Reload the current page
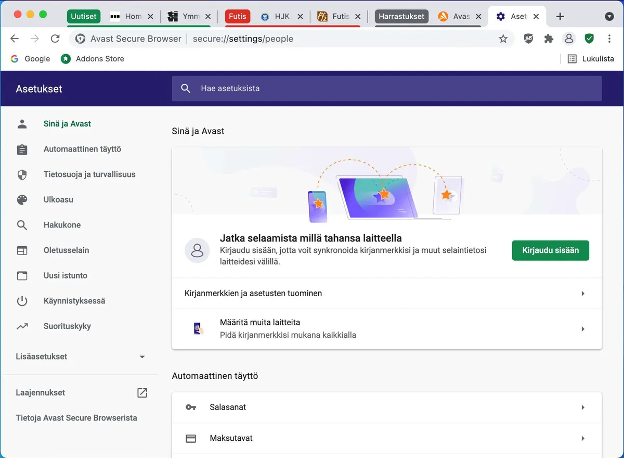This screenshot has width=624, height=458. point(55,39)
